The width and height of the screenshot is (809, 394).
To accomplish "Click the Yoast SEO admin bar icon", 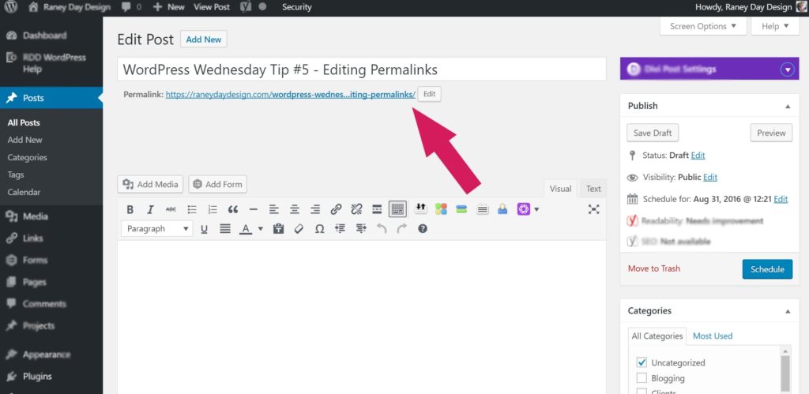I will 246,7.
